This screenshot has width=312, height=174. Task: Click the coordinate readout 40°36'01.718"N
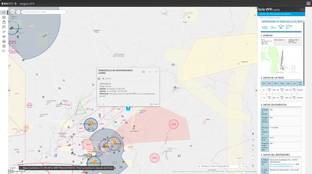[x=215, y=167]
